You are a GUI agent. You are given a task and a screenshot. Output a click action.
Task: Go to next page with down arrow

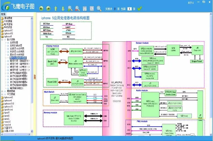tap(63, 8)
